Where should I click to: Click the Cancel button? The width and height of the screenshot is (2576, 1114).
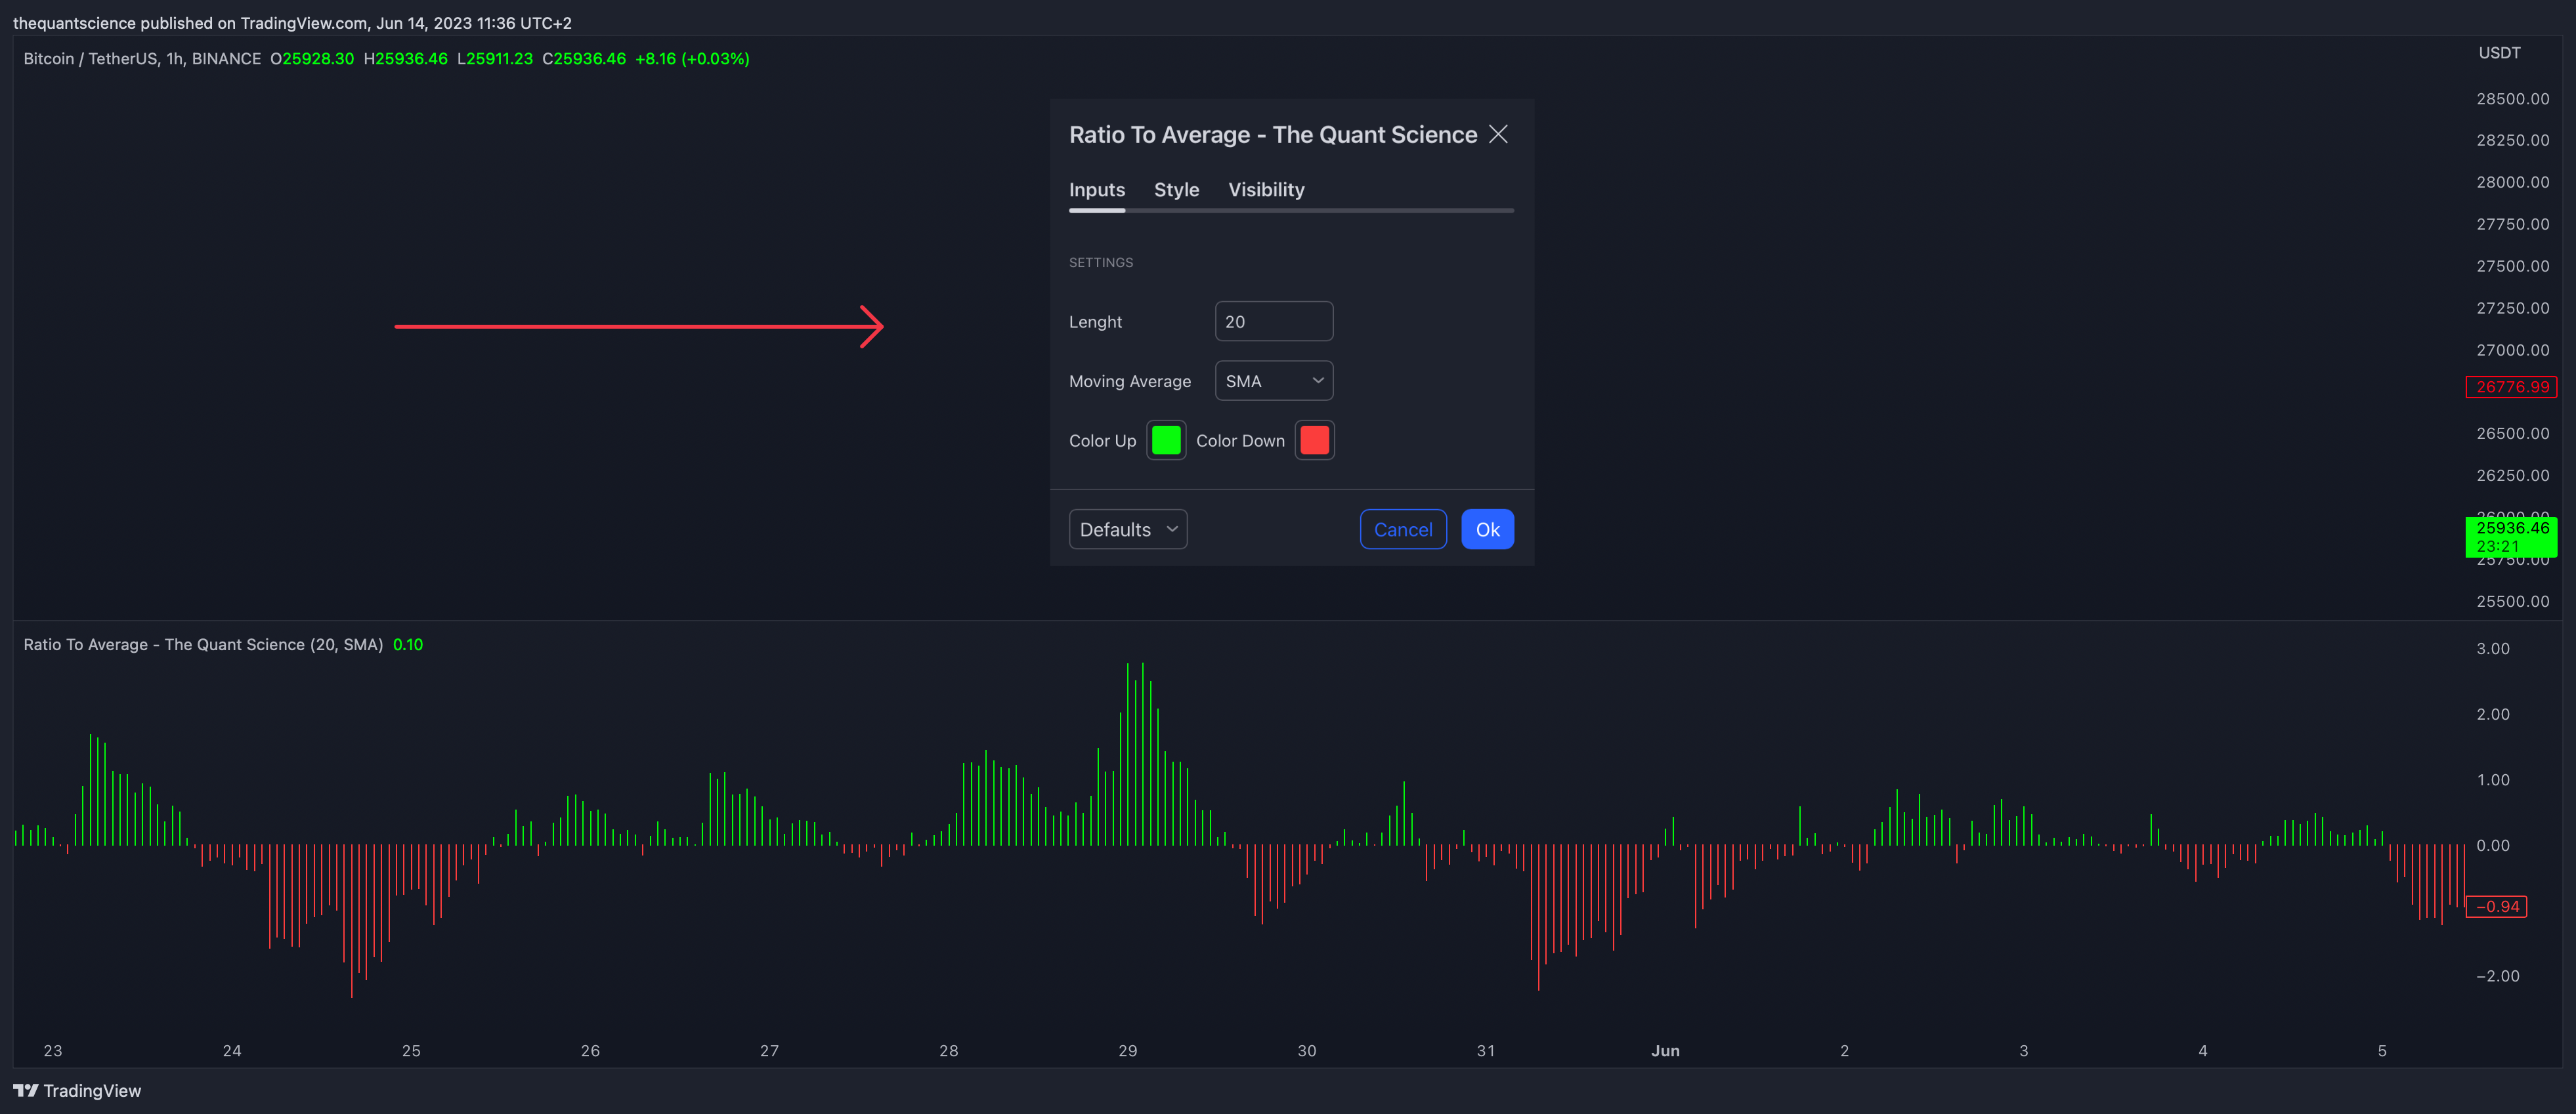(x=1403, y=529)
